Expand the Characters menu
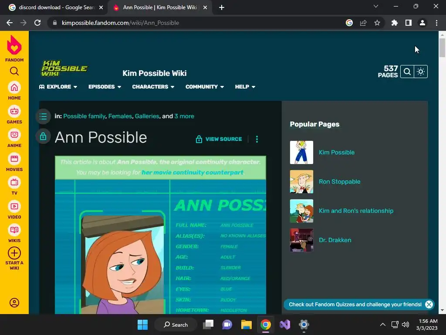446x335 pixels. click(153, 87)
